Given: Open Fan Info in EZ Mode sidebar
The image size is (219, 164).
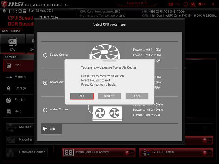Looking at the screenshot, I should coord(17,100).
